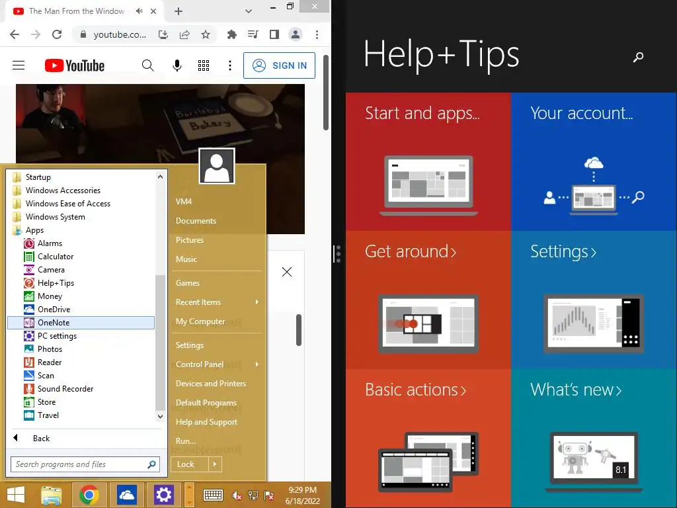Click the YouTube page vertical scrollbar
The width and height of the screenshot is (677, 508).
pyautogui.click(x=326, y=91)
